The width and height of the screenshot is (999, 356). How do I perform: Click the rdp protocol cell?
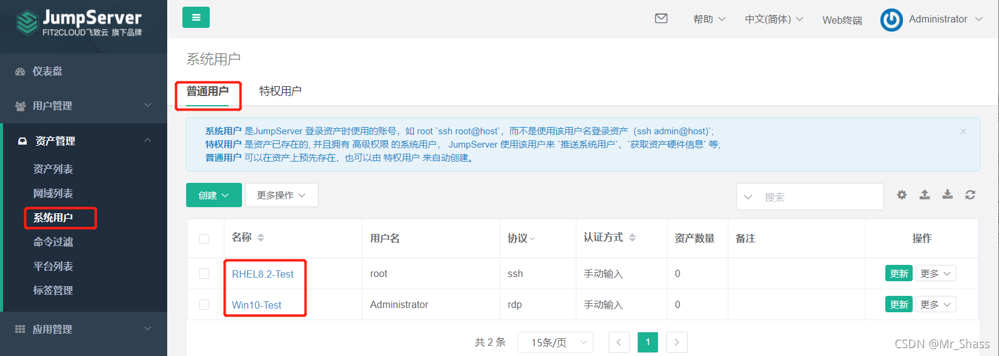pos(514,305)
